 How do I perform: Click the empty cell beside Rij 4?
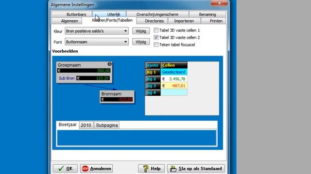coord(174,92)
